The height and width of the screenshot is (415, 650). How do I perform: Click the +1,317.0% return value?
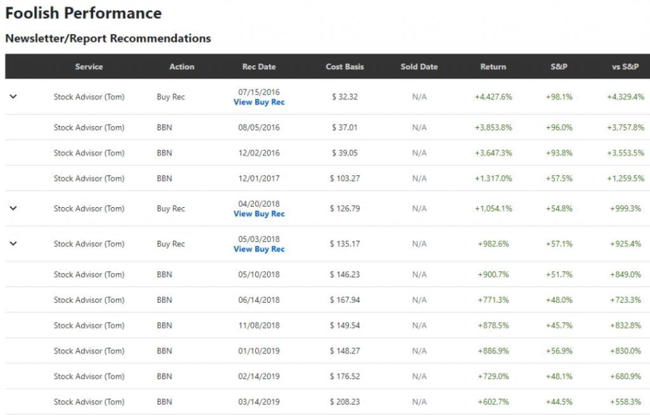(493, 178)
